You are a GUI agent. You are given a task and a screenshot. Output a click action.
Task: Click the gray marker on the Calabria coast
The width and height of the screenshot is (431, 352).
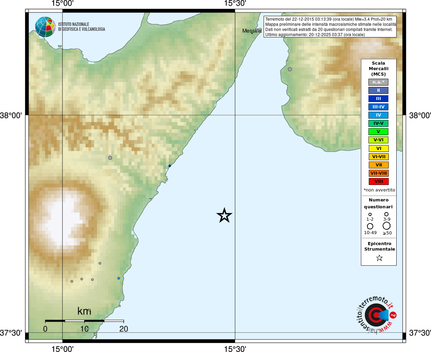(x=290, y=69)
